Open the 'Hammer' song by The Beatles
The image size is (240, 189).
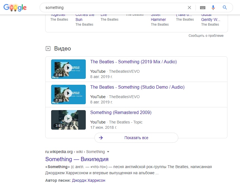[158, 20]
